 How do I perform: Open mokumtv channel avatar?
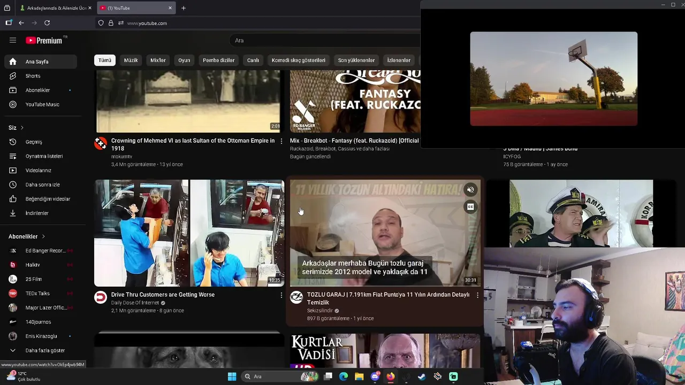click(101, 143)
